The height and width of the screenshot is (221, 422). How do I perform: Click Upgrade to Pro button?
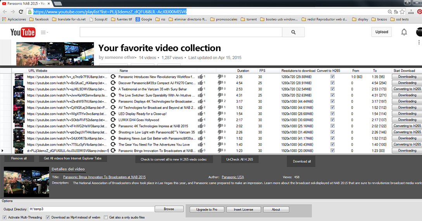pyautogui.click(x=207, y=209)
